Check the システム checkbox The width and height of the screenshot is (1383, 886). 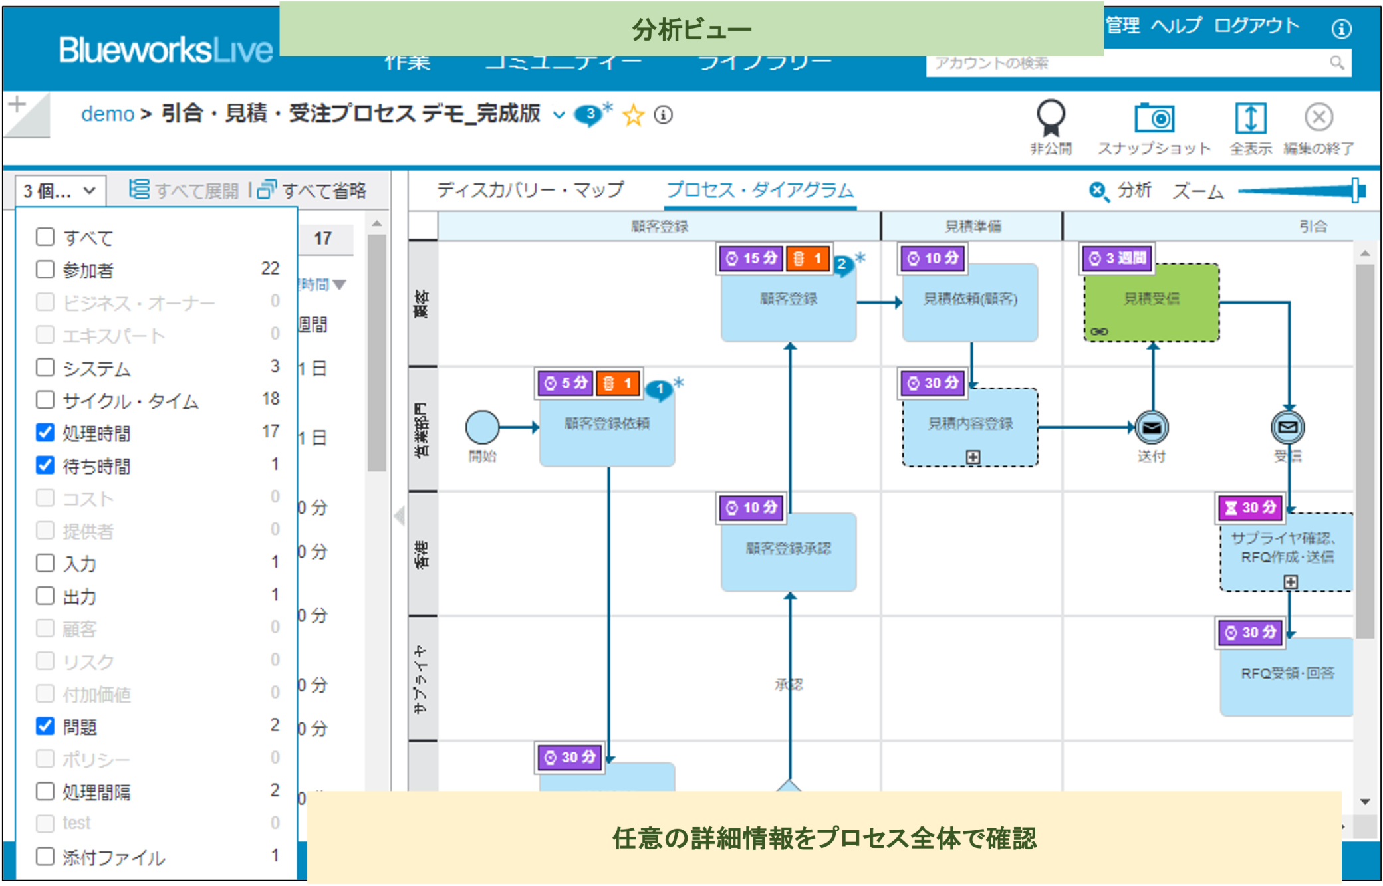point(45,367)
